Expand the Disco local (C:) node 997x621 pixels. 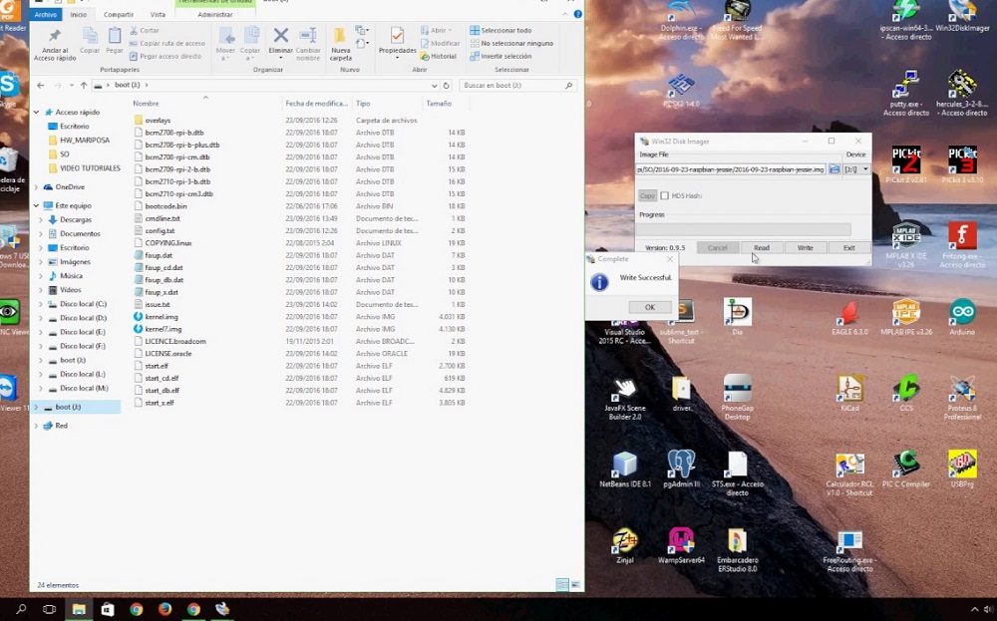tap(41, 304)
